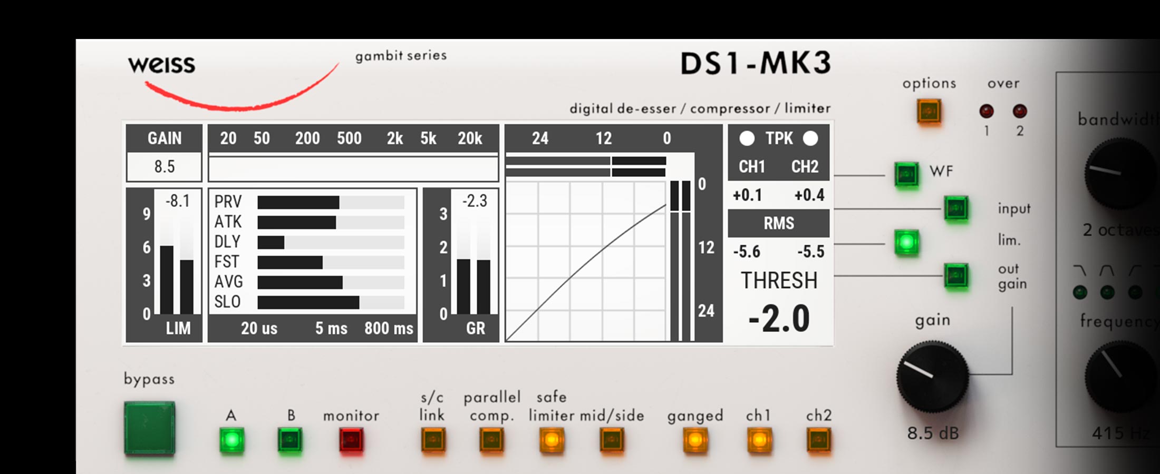
Task: Click the frequency knob
Action: (1120, 376)
